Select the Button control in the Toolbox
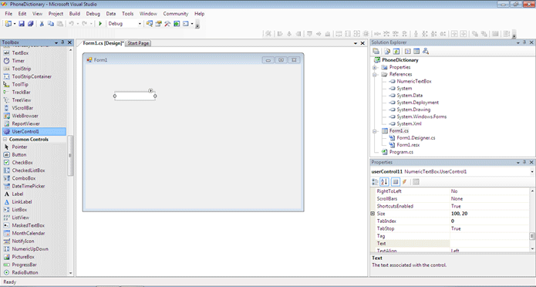Viewport: 536px width, 287px height. point(19,154)
